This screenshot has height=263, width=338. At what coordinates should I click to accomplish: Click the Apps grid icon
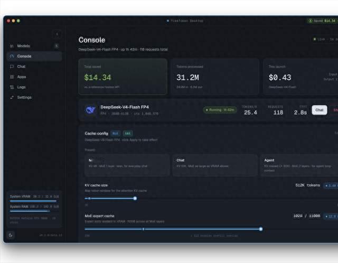(12, 77)
